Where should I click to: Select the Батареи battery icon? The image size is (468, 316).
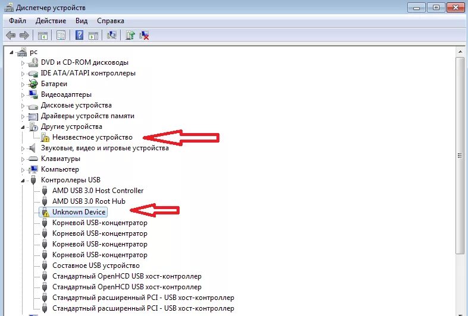33,84
